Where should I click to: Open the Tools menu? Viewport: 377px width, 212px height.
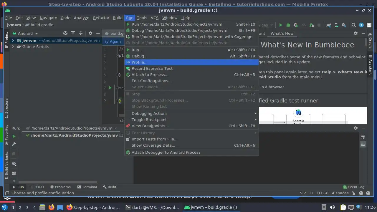tap(142, 18)
